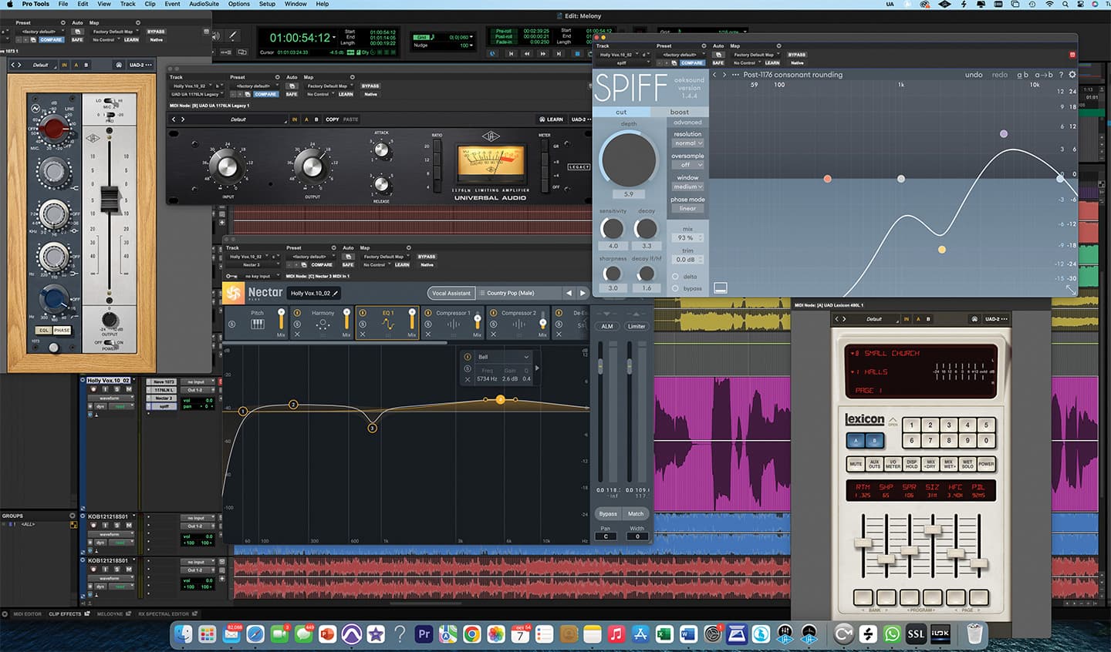Screen dimensions: 1111x652
Task: Open the Setup menu
Action: point(267,4)
